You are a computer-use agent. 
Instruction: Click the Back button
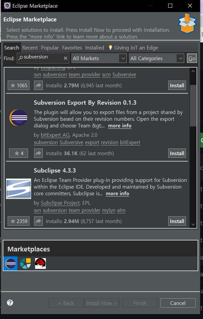[66, 303]
